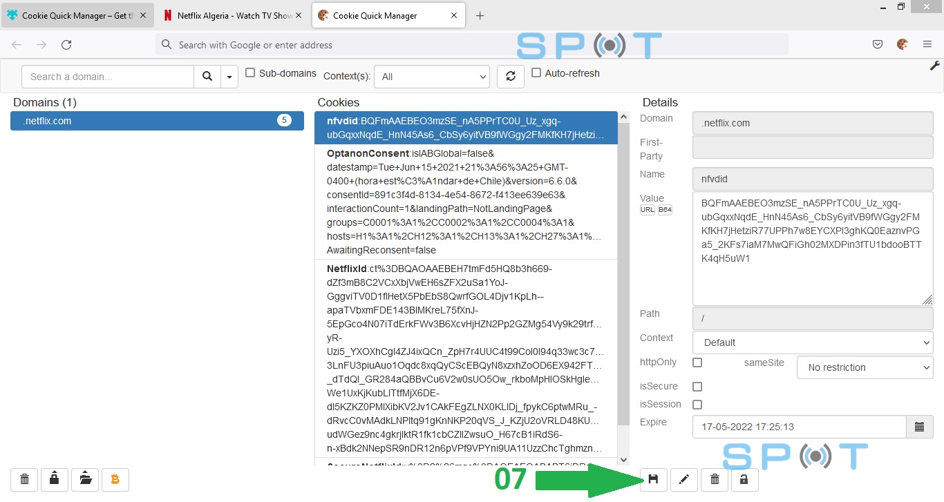Click the browser Forward arrow

[x=41, y=45]
